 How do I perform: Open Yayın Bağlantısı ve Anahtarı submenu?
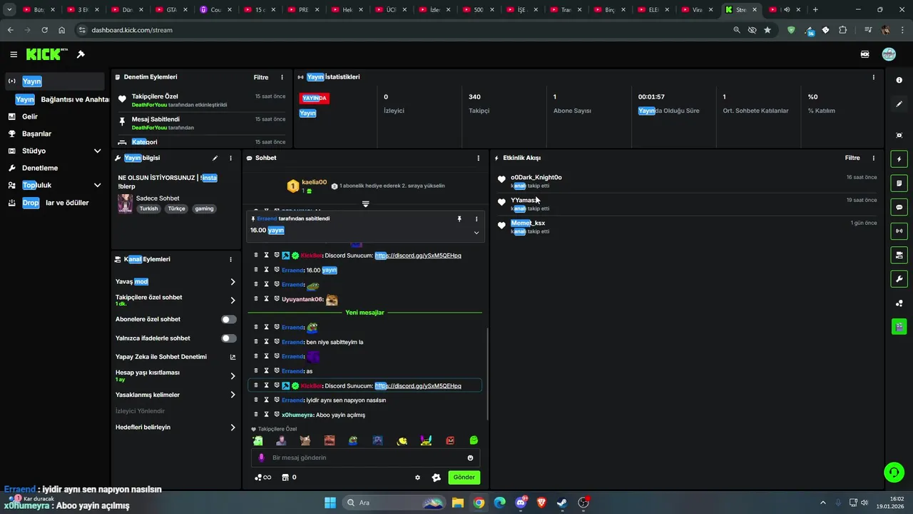tap(63, 99)
